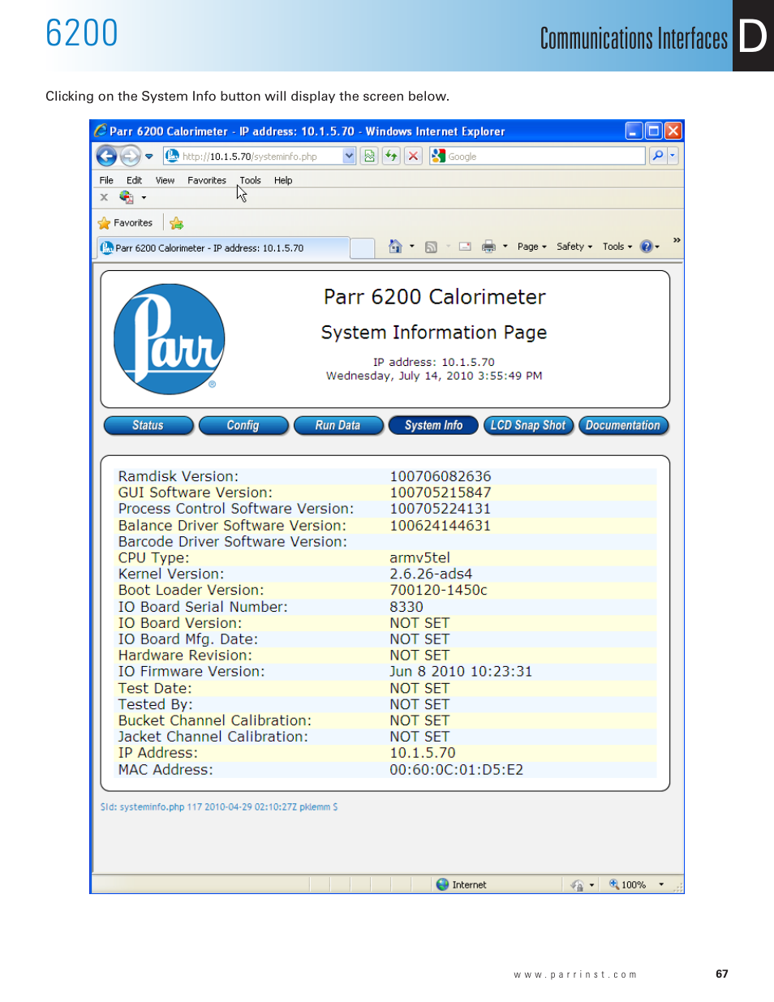The image size is (774, 1002).
Task: Open the Page command menu
Action: coord(532,247)
